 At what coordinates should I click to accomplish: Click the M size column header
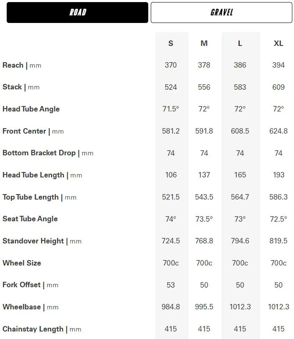pyautogui.click(x=204, y=43)
